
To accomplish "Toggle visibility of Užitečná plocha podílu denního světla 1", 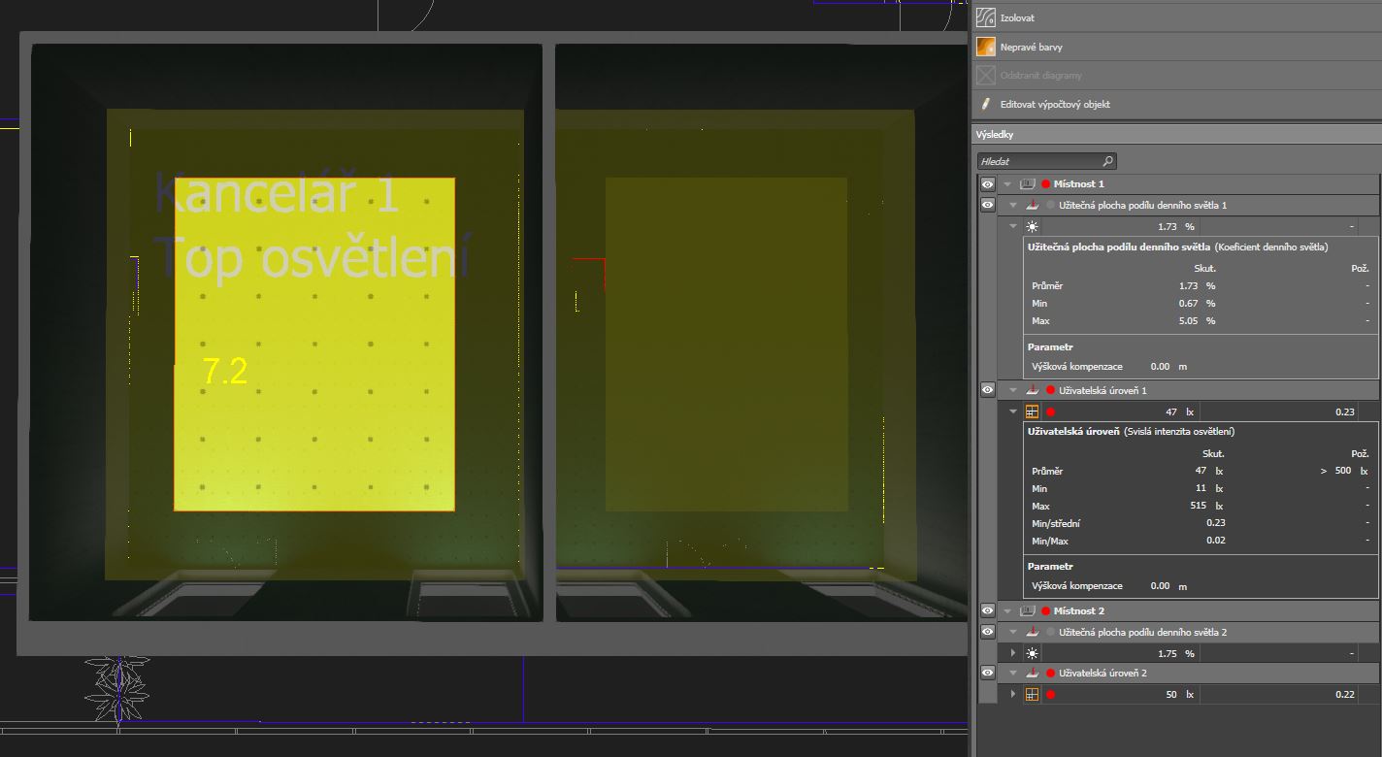I will point(987,205).
